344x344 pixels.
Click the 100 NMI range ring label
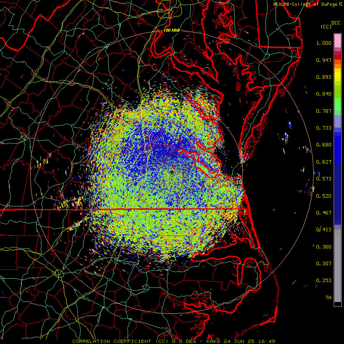[x=172, y=30]
